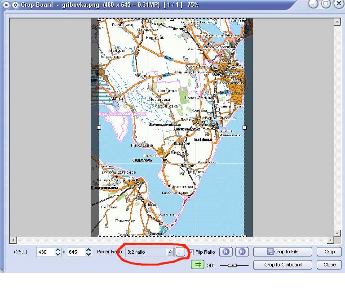Click the vertical scrollbar down arrow

pos(337,233)
